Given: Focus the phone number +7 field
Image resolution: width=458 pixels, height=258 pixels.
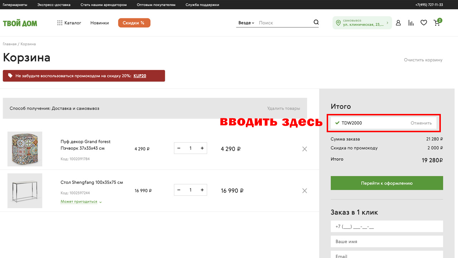Looking at the screenshot, I should click(387, 226).
